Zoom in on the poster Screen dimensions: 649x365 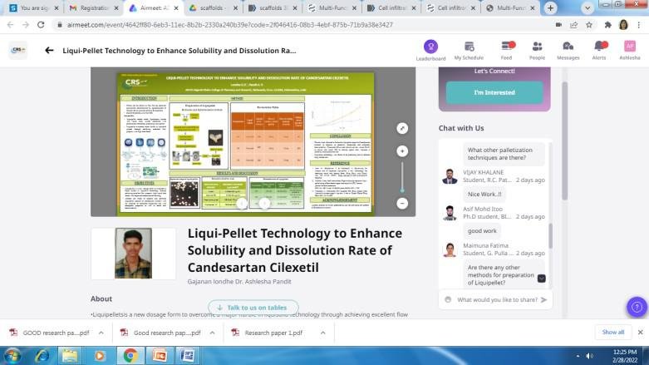pyautogui.click(x=402, y=151)
